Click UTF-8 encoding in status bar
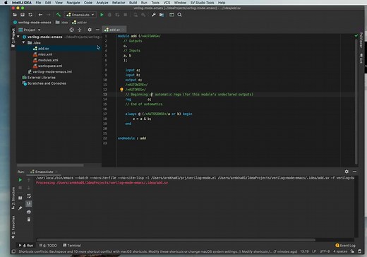This screenshot has width=367, height=257. [325, 251]
